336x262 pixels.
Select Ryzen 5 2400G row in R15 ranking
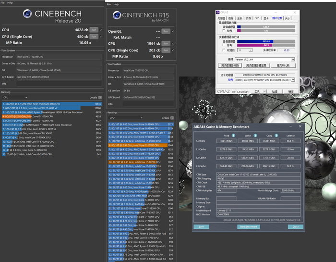[141, 234]
